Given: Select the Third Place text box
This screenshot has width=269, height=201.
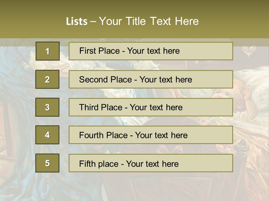Looking at the screenshot, I should (151, 107).
